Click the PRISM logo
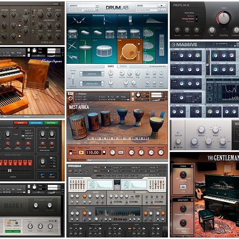The height and width of the screenshot is (239, 239). pos(74,166)
